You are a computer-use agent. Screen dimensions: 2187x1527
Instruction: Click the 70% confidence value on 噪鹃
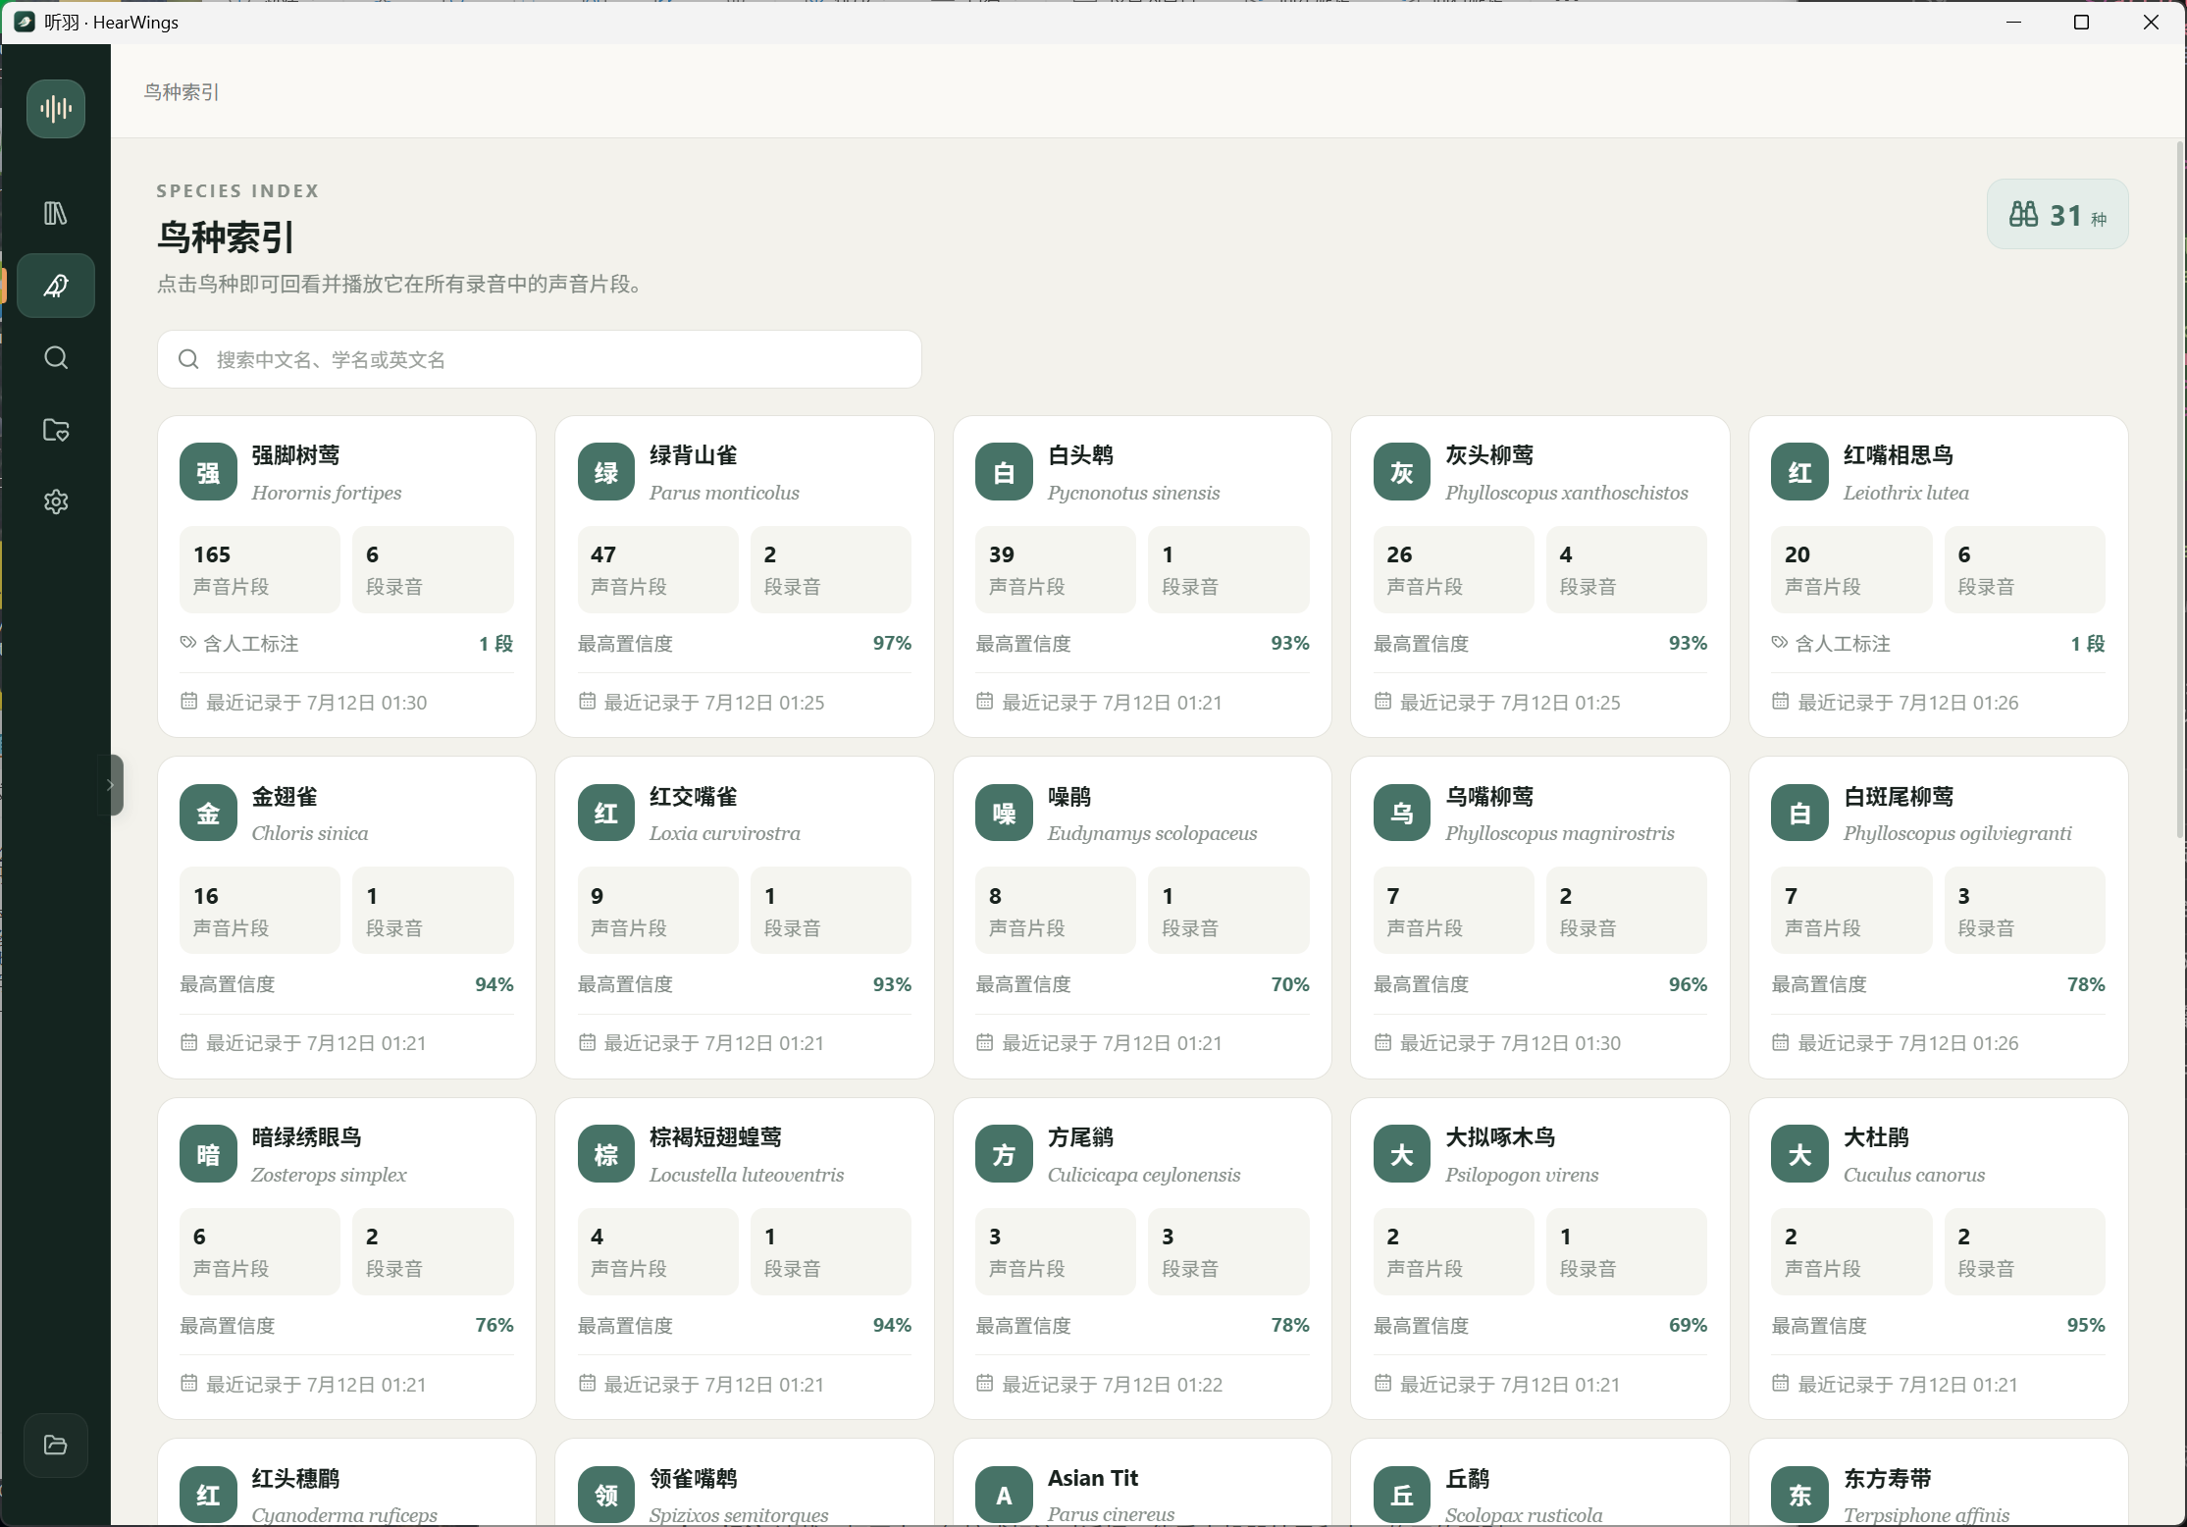[x=1290, y=984]
